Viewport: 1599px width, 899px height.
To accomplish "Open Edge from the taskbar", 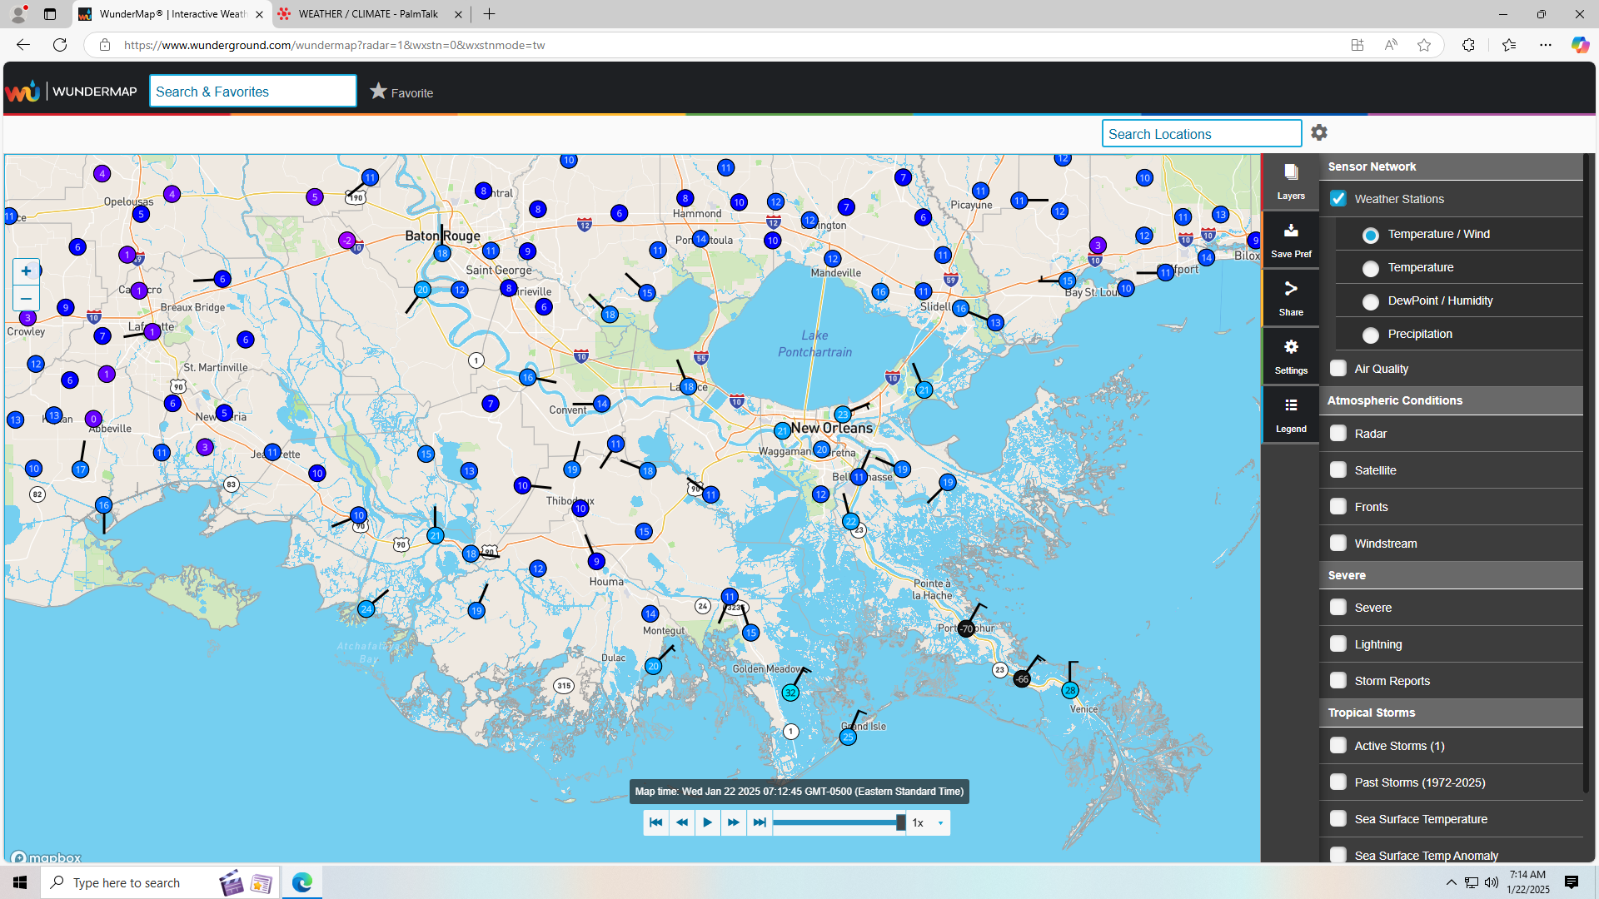I will tap(301, 882).
